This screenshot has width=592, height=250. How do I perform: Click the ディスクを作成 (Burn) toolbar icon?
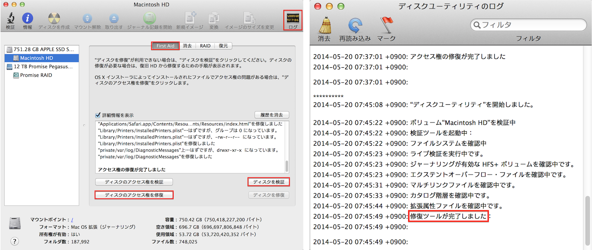(54, 18)
